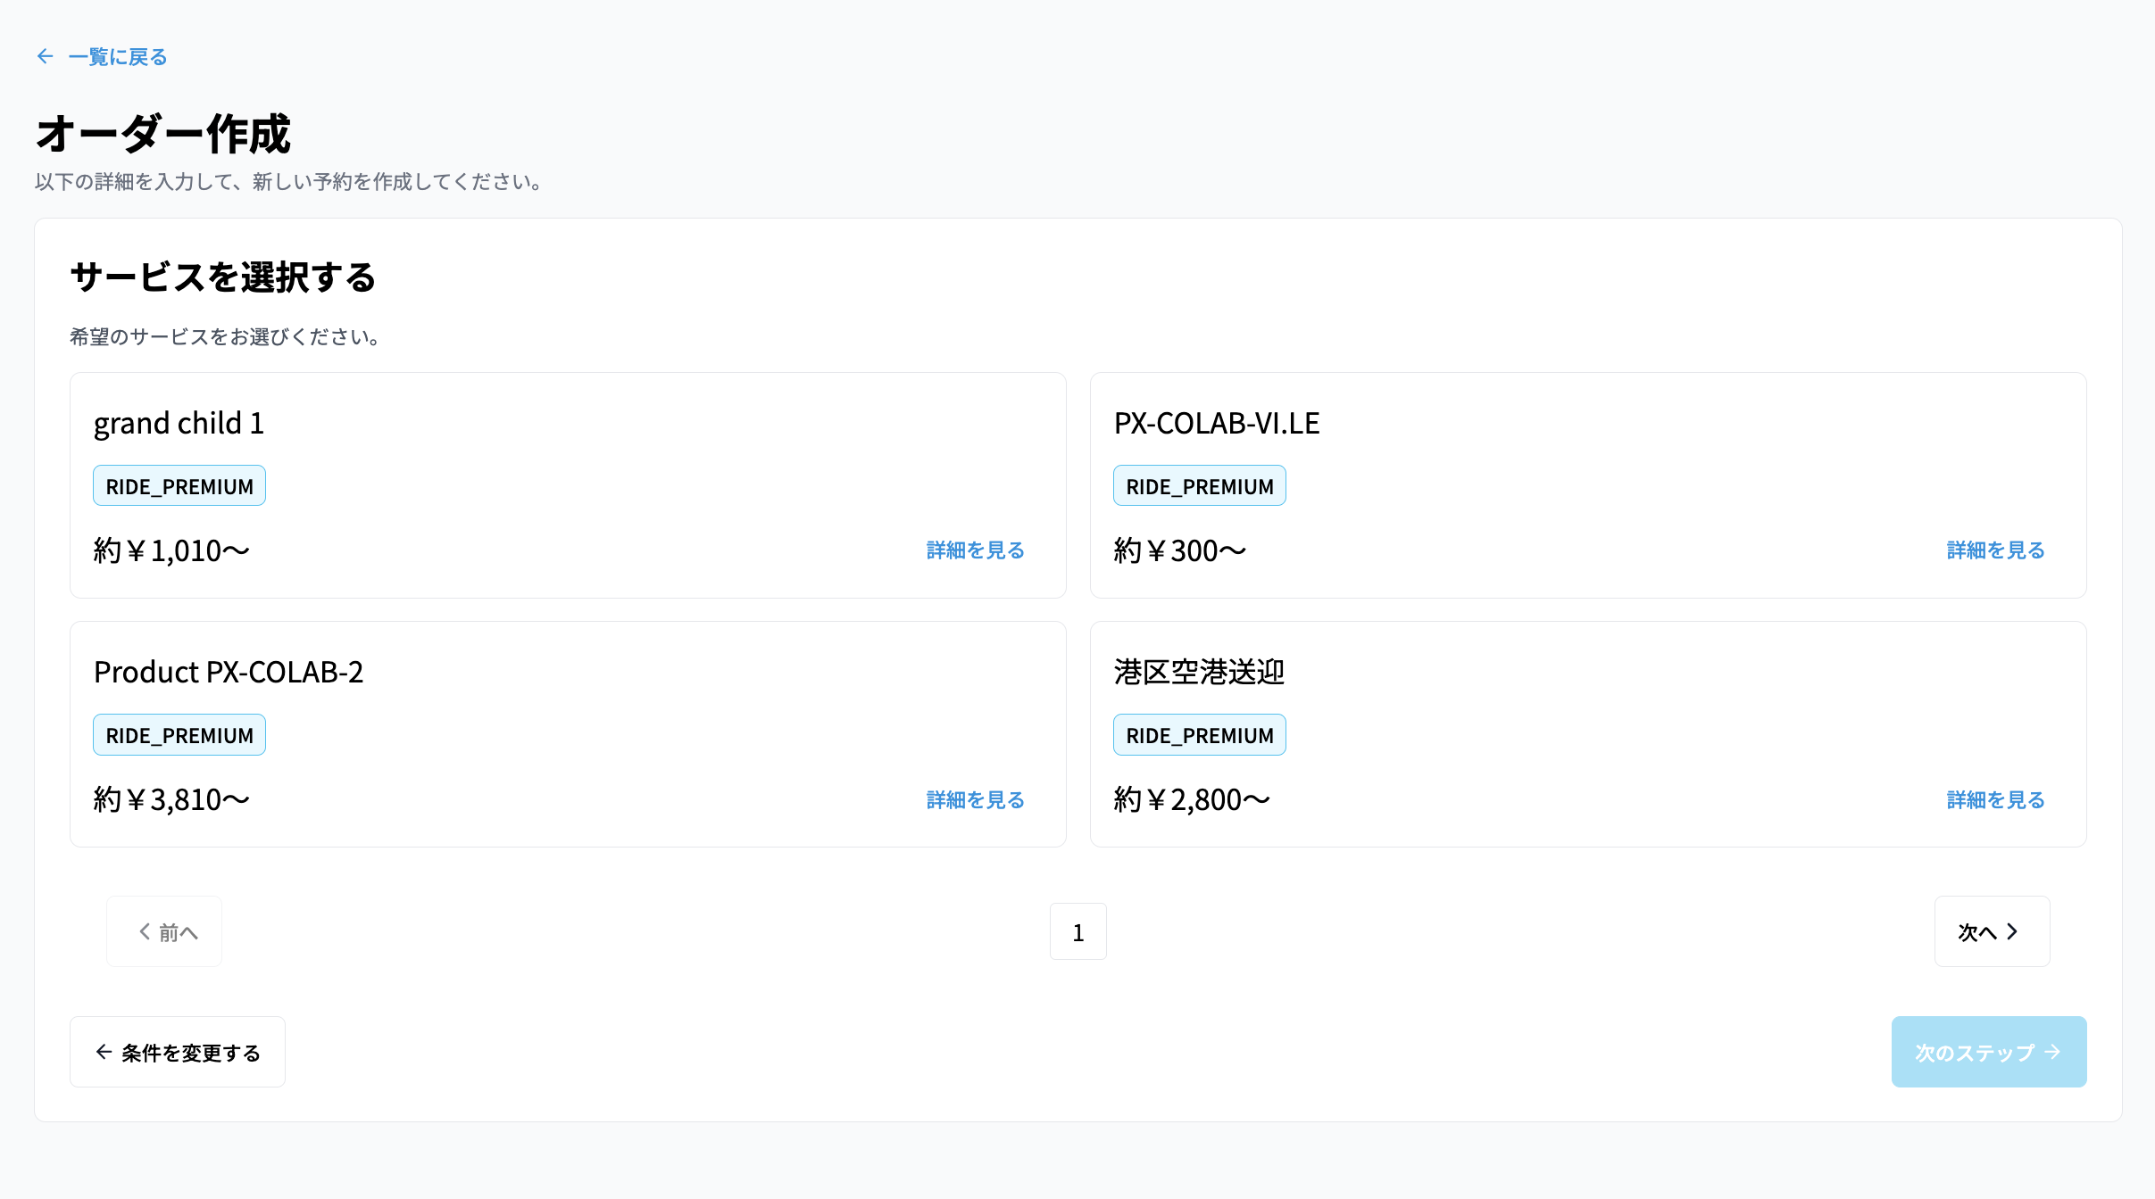Click the RIDE_PREMIUM badge on grand child 1
This screenshot has height=1199, width=2155.
(179, 485)
